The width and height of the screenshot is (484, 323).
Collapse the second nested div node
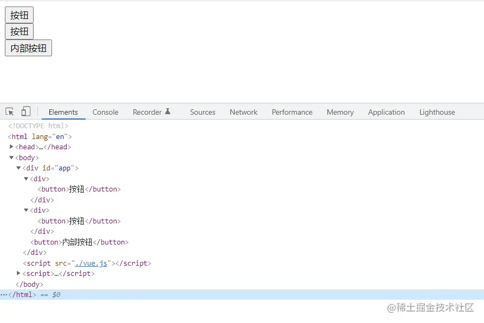click(x=26, y=210)
